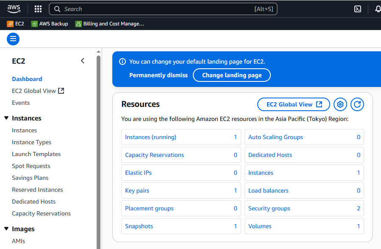381x249 pixels.
Task: Click the Security groups count 2
Action: (359, 208)
